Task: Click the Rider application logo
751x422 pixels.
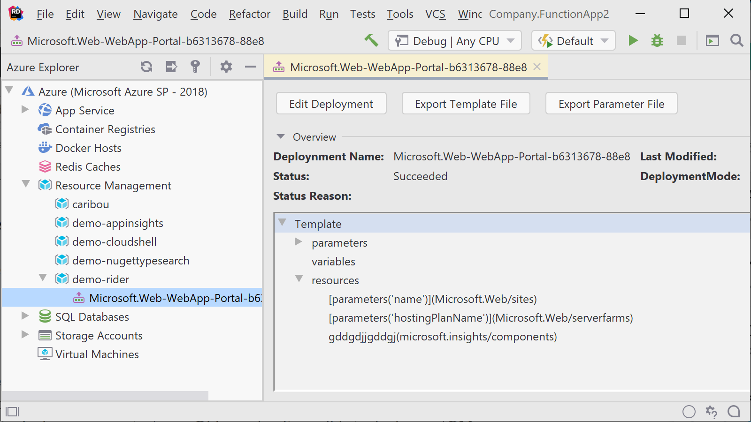Action: click(x=16, y=14)
